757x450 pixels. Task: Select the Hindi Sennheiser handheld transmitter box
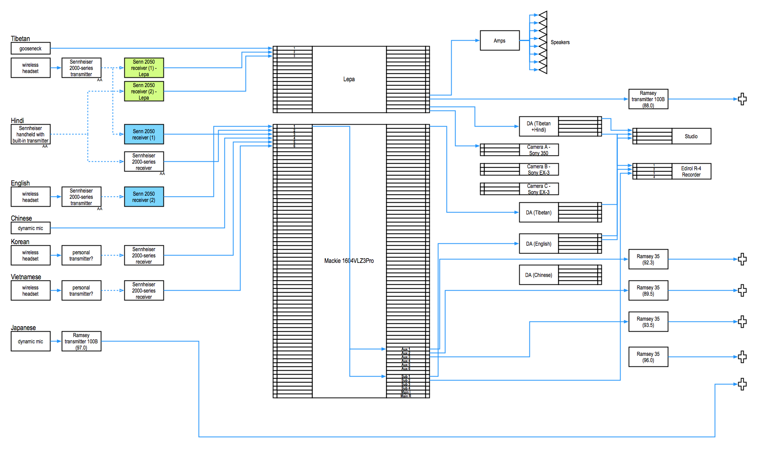tap(30, 134)
